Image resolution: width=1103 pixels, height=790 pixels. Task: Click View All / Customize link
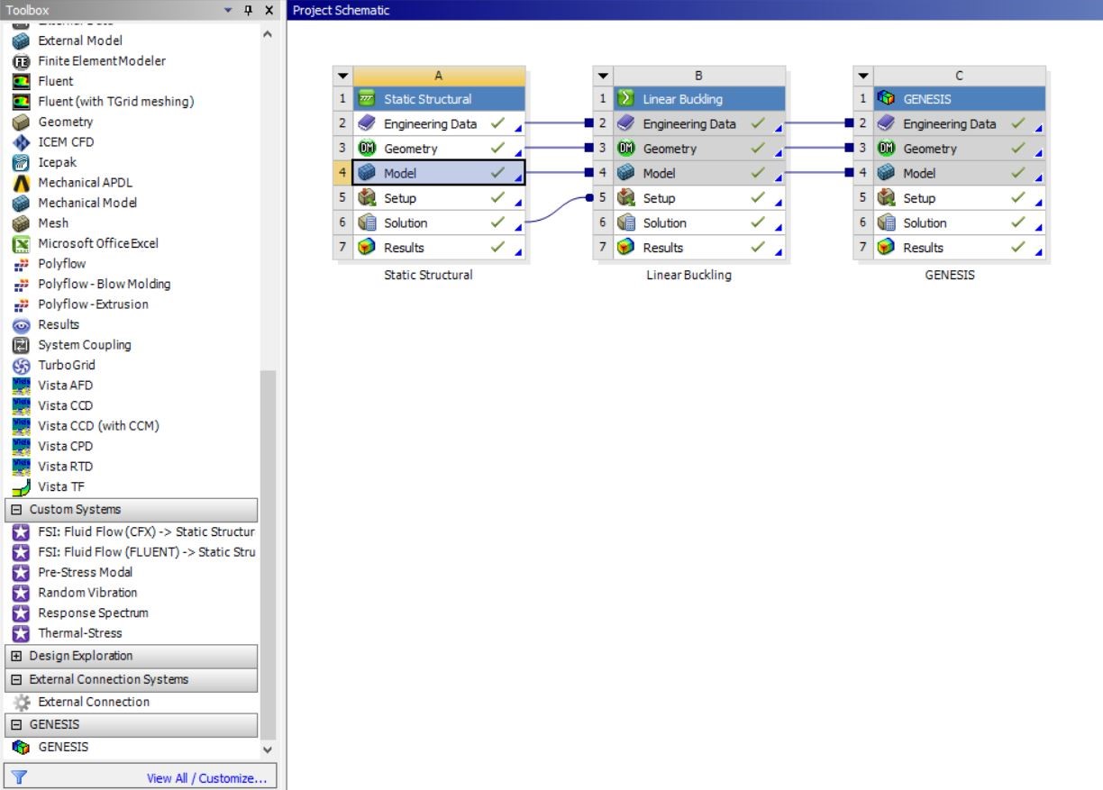pos(207,778)
